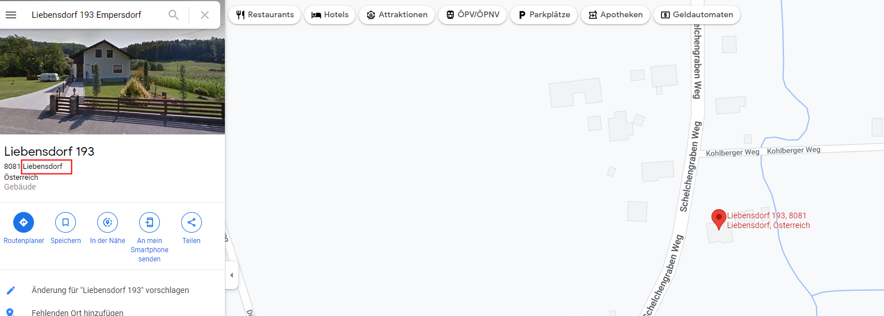Filter map by Restaurants chip
This screenshot has height=316, width=884.
[265, 15]
